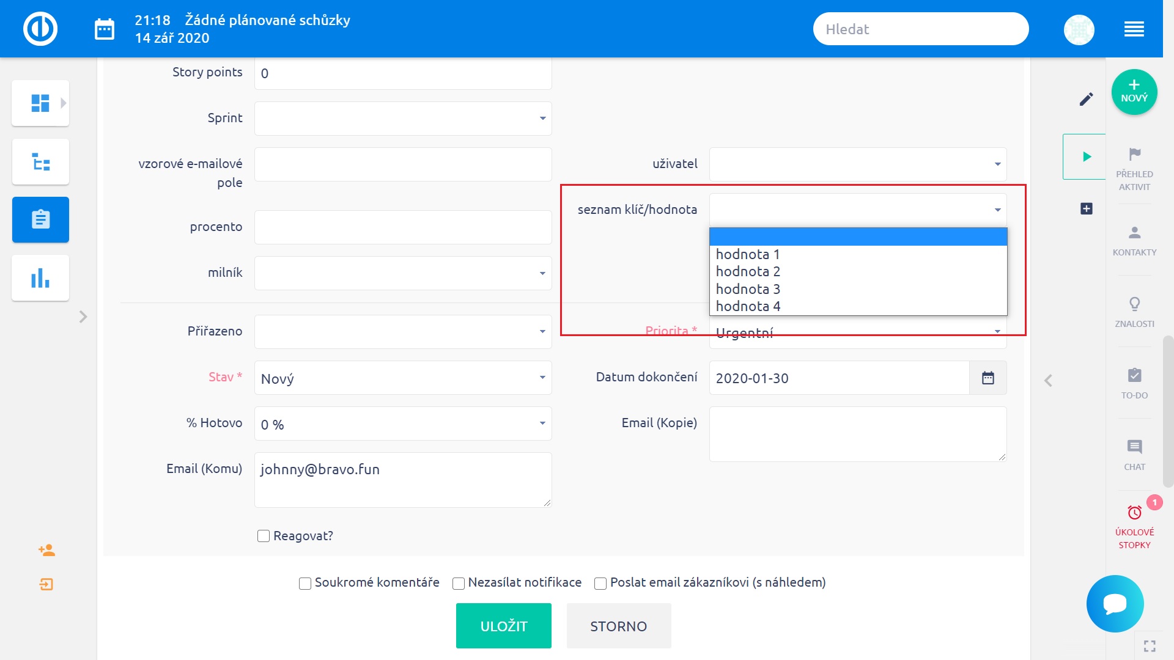The height and width of the screenshot is (660, 1174).
Task: Enable the Reagovat? checkbox
Action: (x=264, y=536)
